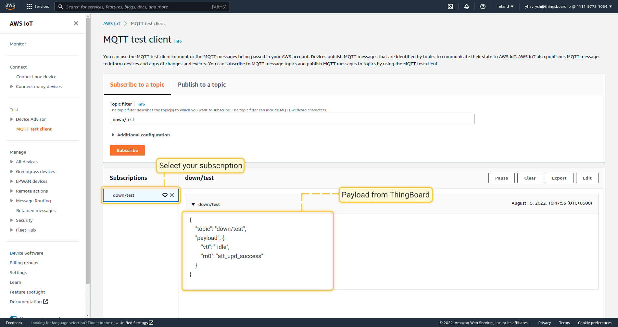This screenshot has width=618, height=327.
Task: Toggle the switch at sidebar bottom
Action: click(x=14, y=317)
